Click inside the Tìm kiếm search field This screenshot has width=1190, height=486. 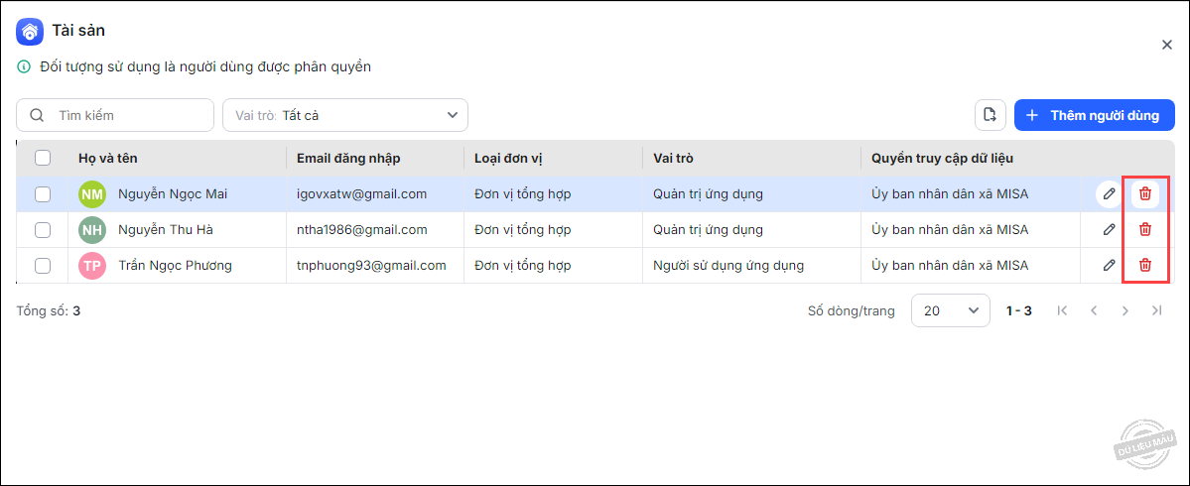pos(124,115)
